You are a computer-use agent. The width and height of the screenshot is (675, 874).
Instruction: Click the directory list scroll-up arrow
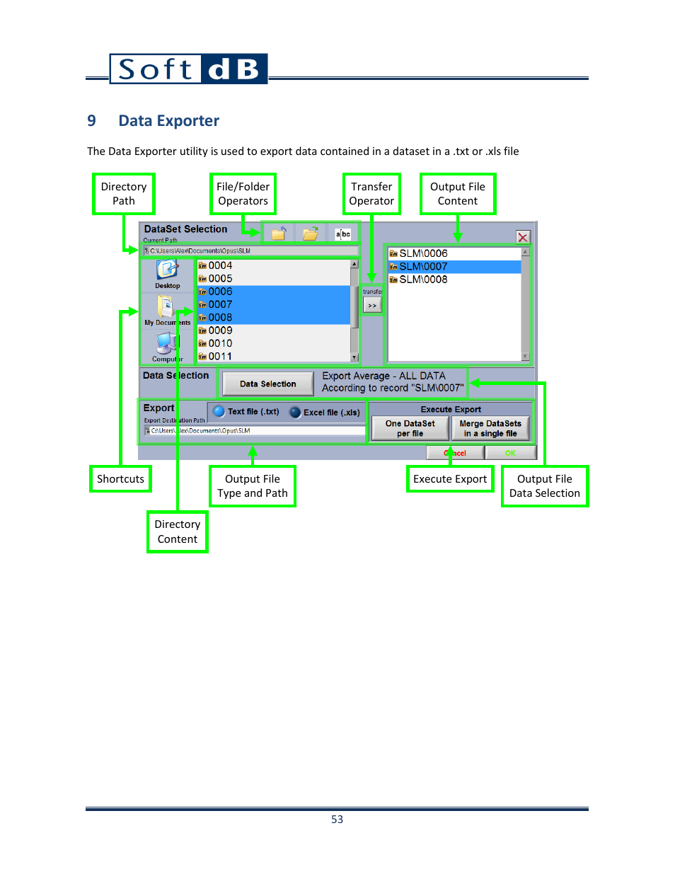[x=354, y=264]
